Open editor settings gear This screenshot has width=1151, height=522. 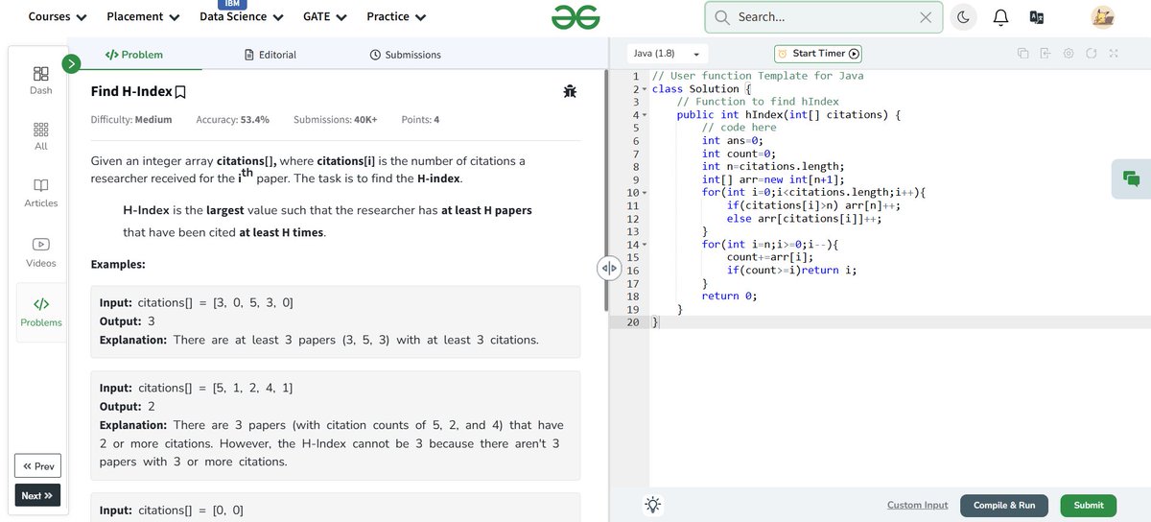tap(1069, 54)
